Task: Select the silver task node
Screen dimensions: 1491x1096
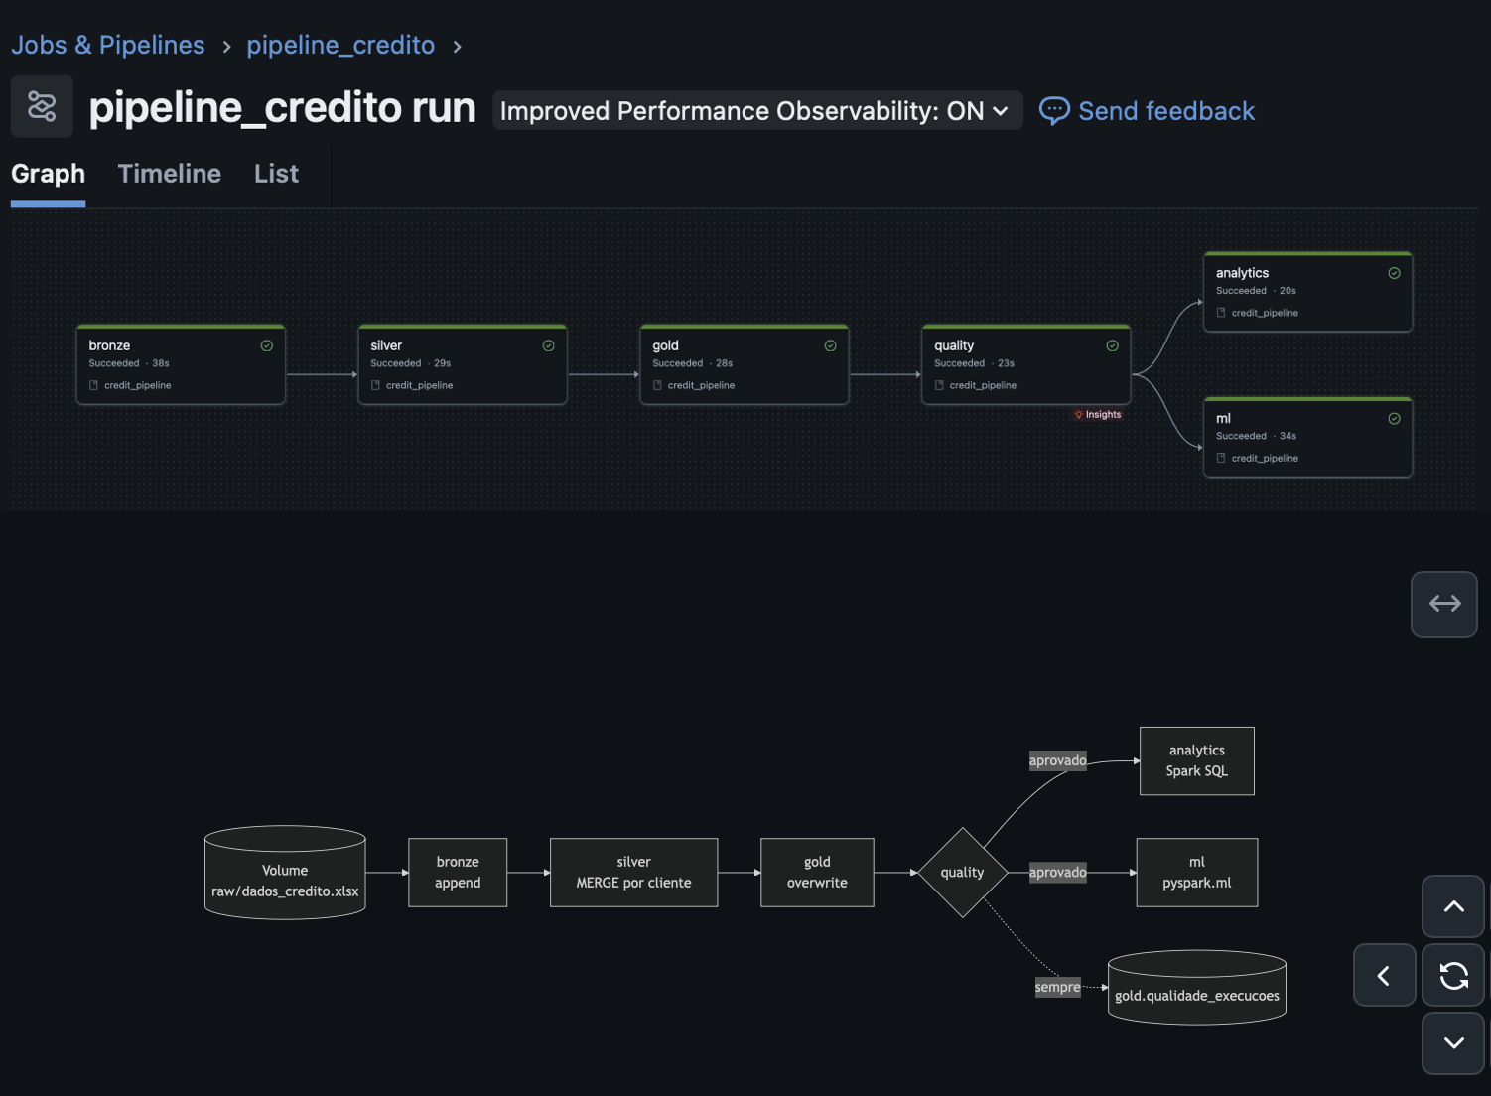Action: (x=463, y=364)
